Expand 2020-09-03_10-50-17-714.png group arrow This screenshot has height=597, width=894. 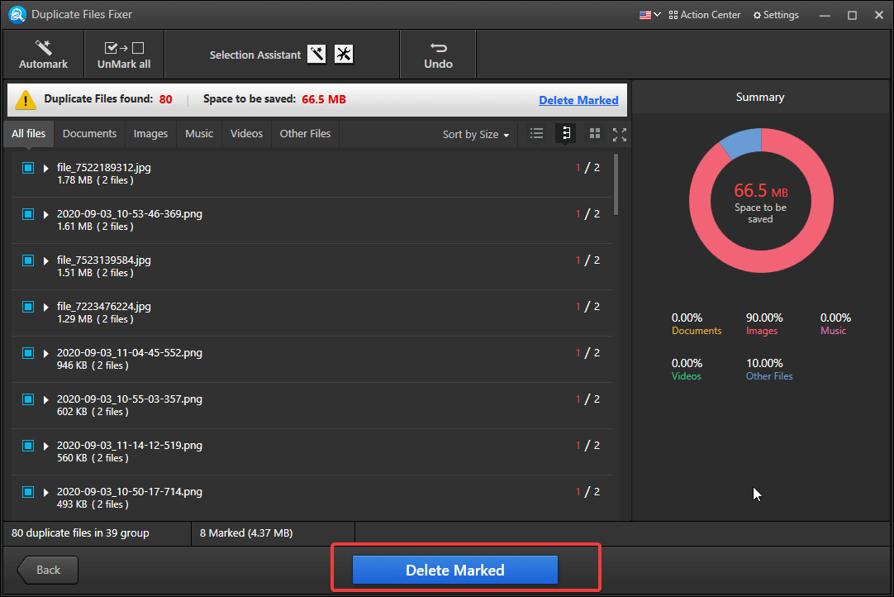pos(45,492)
